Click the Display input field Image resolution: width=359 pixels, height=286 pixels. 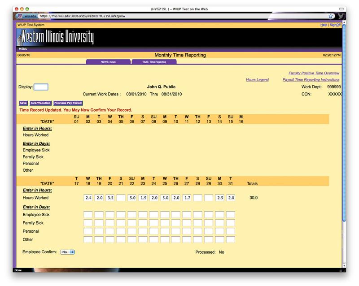pyautogui.click(x=41, y=87)
